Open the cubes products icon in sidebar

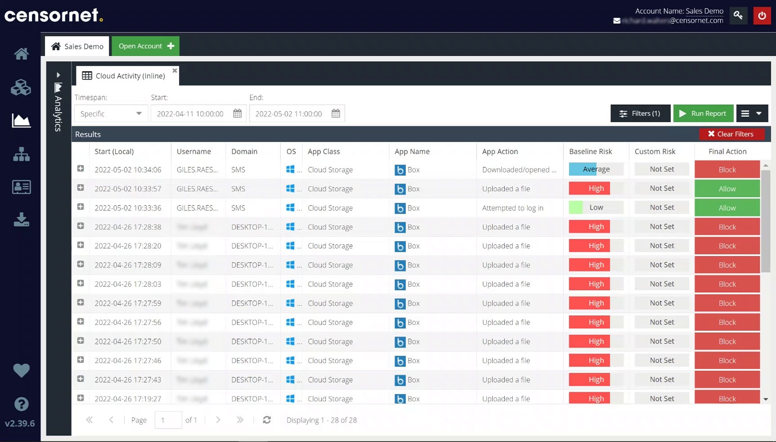click(x=21, y=88)
